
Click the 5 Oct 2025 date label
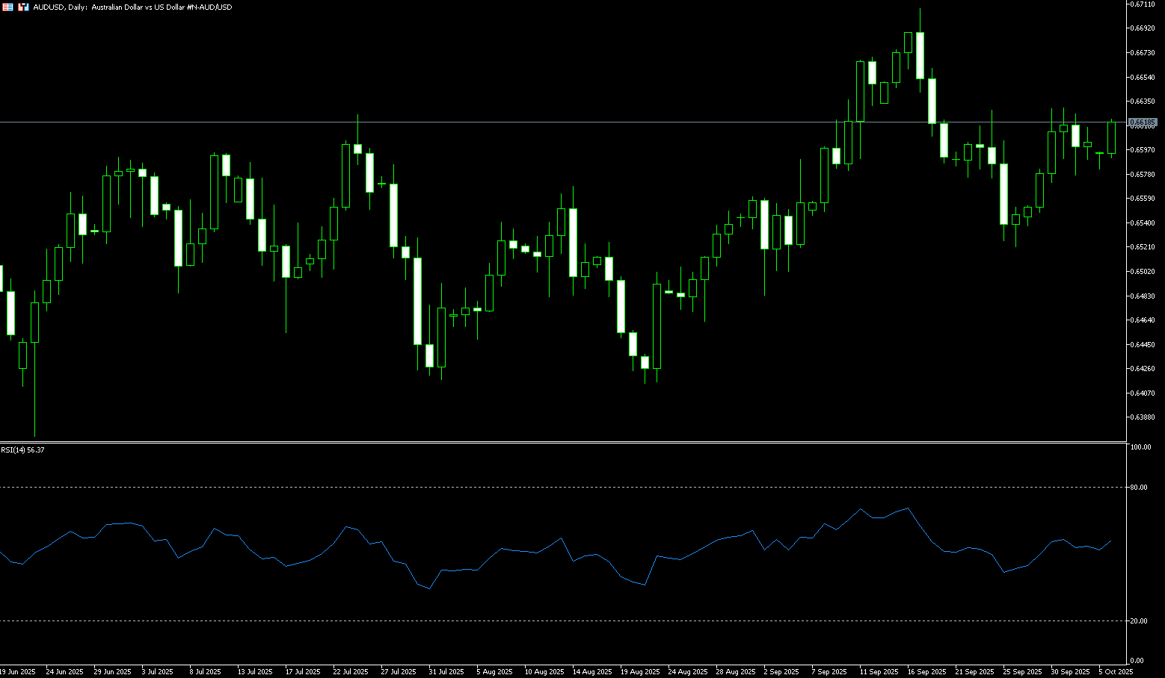point(1116,672)
